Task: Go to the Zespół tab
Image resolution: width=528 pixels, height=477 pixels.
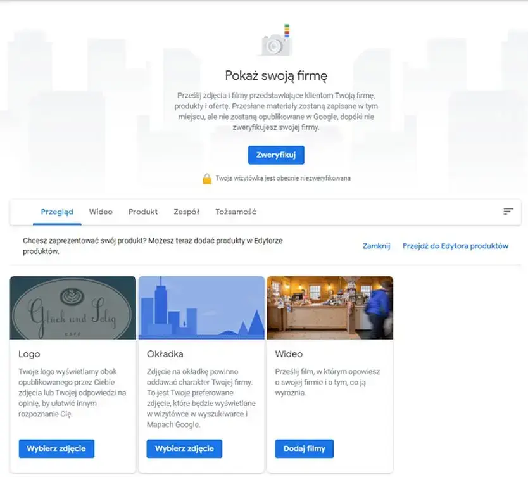Action: [x=186, y=212]
